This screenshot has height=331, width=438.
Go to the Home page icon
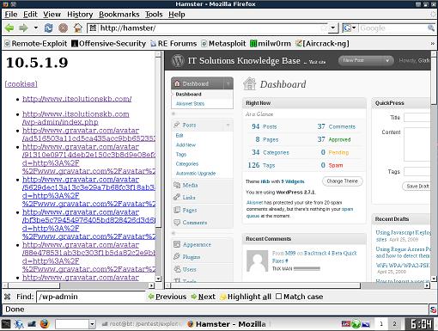(x=78, y=28)
